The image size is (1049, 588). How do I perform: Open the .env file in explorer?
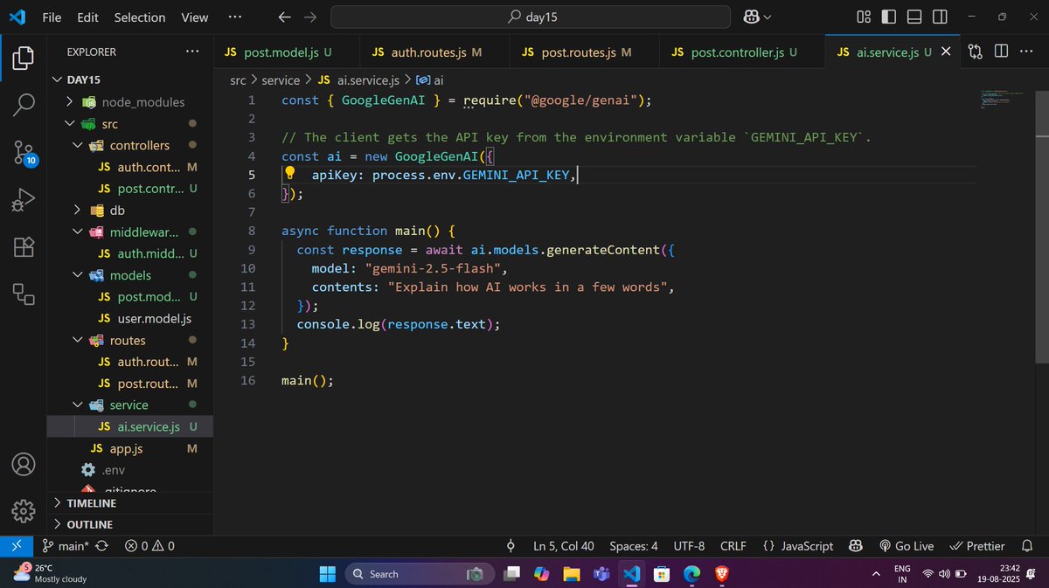(131, 470)
